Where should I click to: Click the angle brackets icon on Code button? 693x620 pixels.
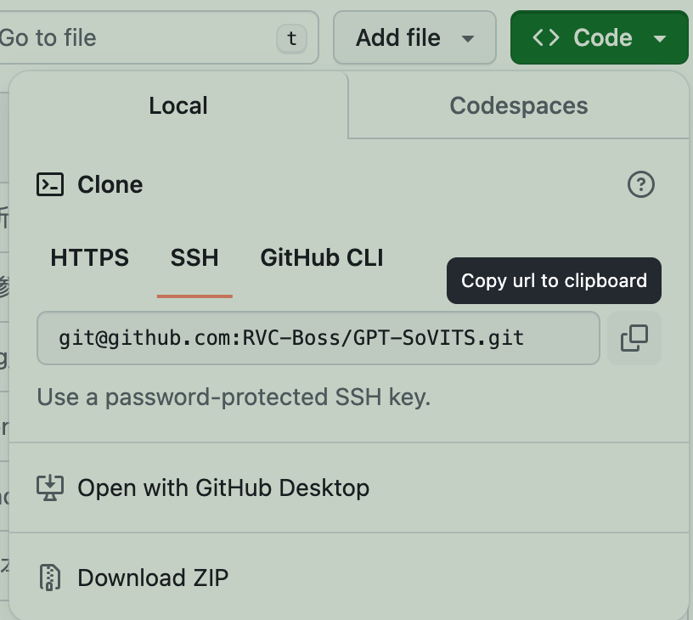coord(545,37)
